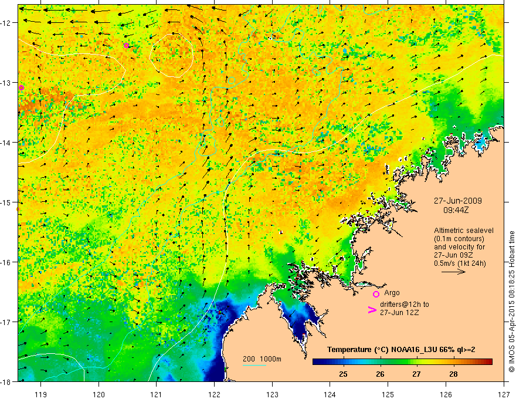Click the 'Temperature (°C) NOAA16_L3U' title

point(401,350)
